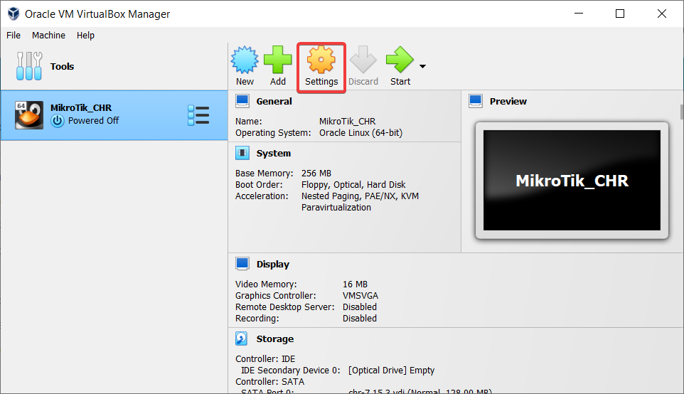Click the General section monitor icon
Screen dimensions: 684x394
242,101
